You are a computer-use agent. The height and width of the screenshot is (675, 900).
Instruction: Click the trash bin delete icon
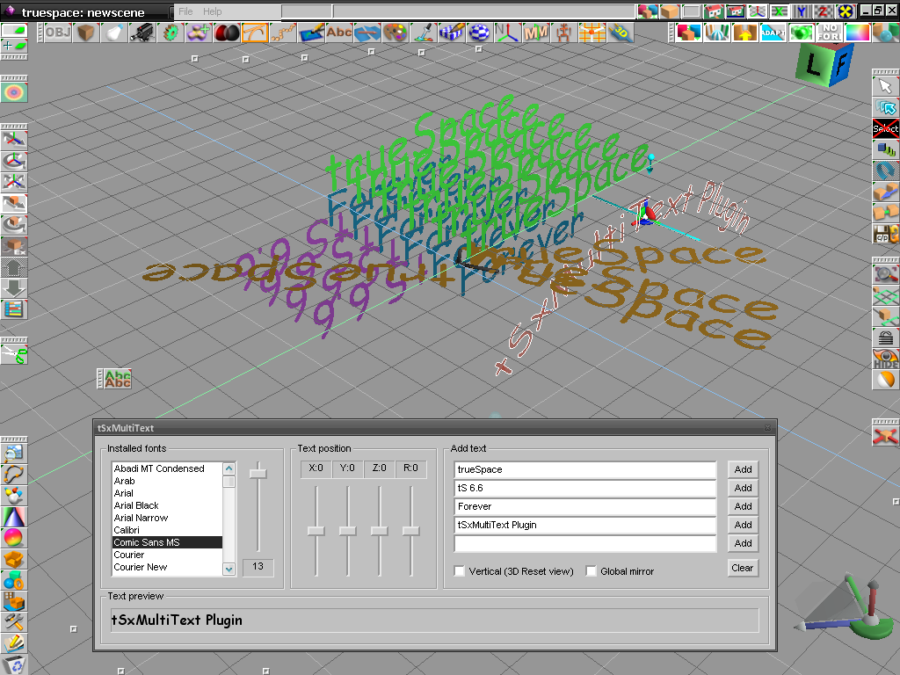pos(14,664)
